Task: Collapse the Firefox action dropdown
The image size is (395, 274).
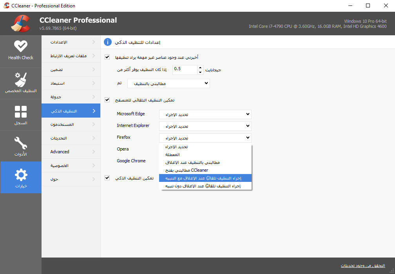Action: click(x=205, y=138)
